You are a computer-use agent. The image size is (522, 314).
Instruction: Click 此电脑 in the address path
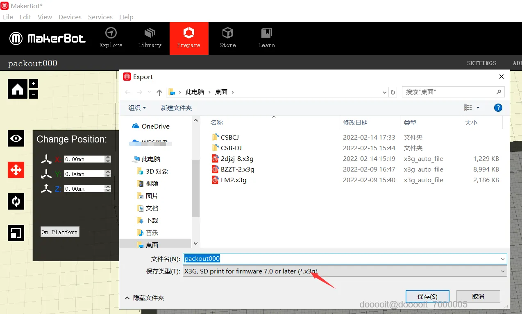coord(195,92)
